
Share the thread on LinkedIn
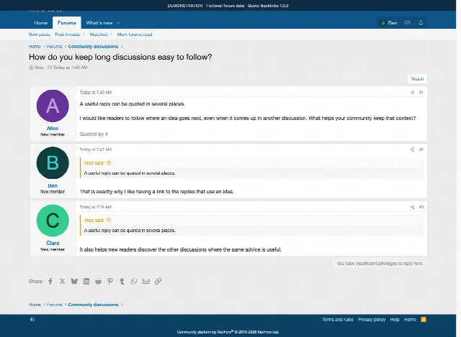(x=86, y=281)
